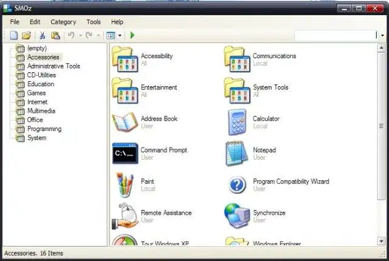Click the Paste clipboard toolbar icon
389x261 pixels.
(x=55, y=35)
